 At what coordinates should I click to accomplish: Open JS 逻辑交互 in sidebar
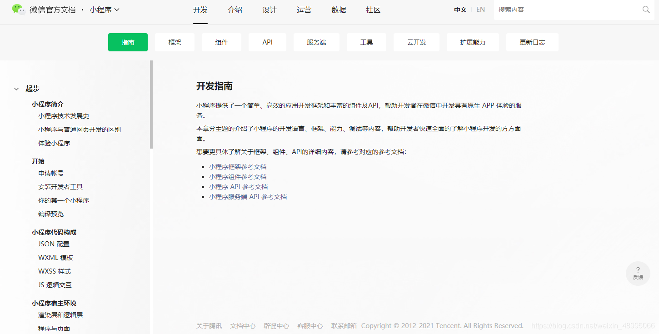(55, 285)
